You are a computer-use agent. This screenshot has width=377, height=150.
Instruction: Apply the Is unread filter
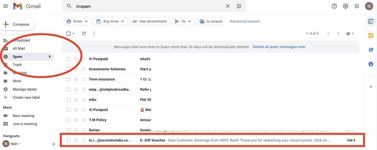211,21
